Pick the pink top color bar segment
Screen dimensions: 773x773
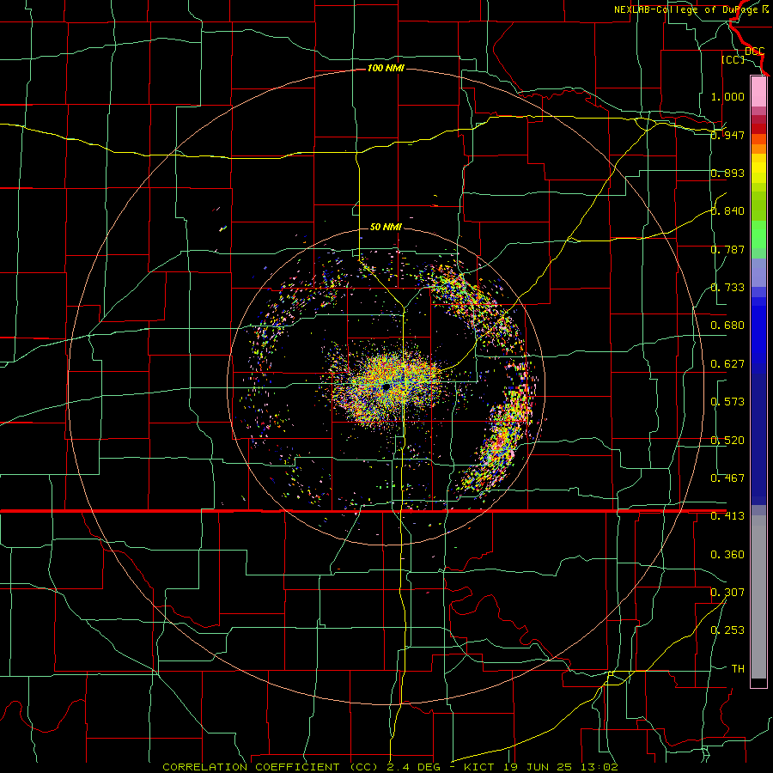click(758, 92)
